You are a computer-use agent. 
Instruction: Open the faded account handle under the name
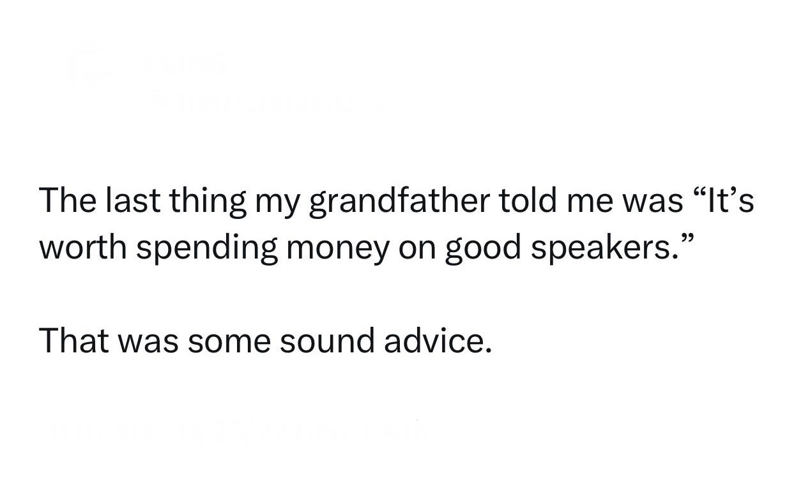click(x=267, y=102)
